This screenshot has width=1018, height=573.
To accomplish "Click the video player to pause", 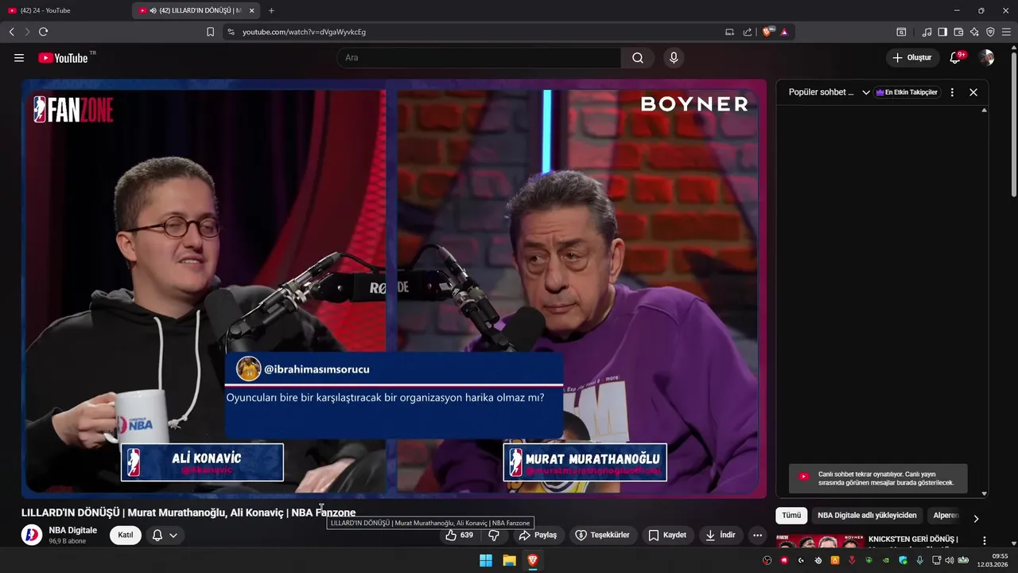I will (394, 288).
